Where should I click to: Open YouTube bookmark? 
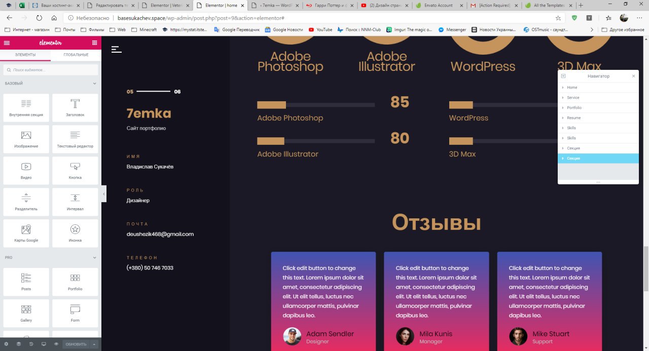320,29
